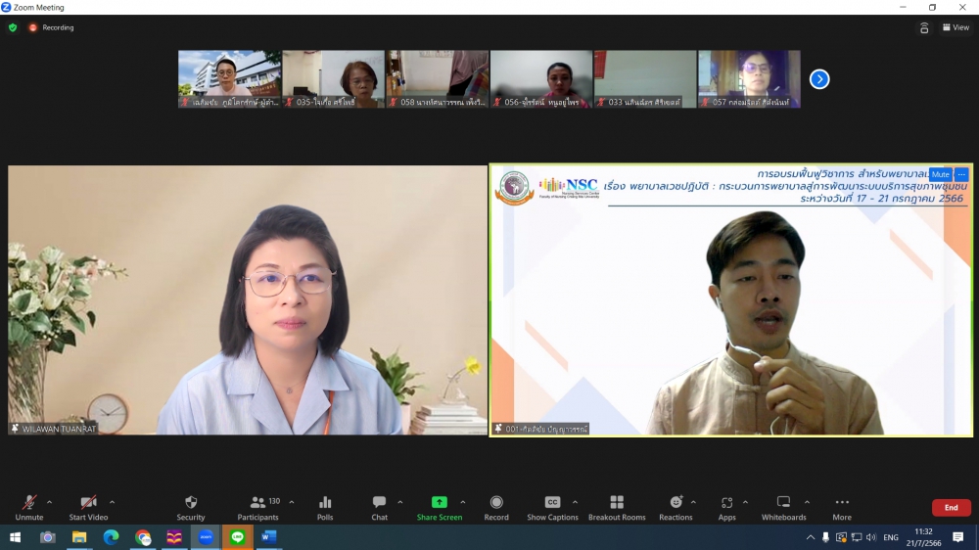Click the red End button
Viewport: 979px width, 550px height.
951,508
